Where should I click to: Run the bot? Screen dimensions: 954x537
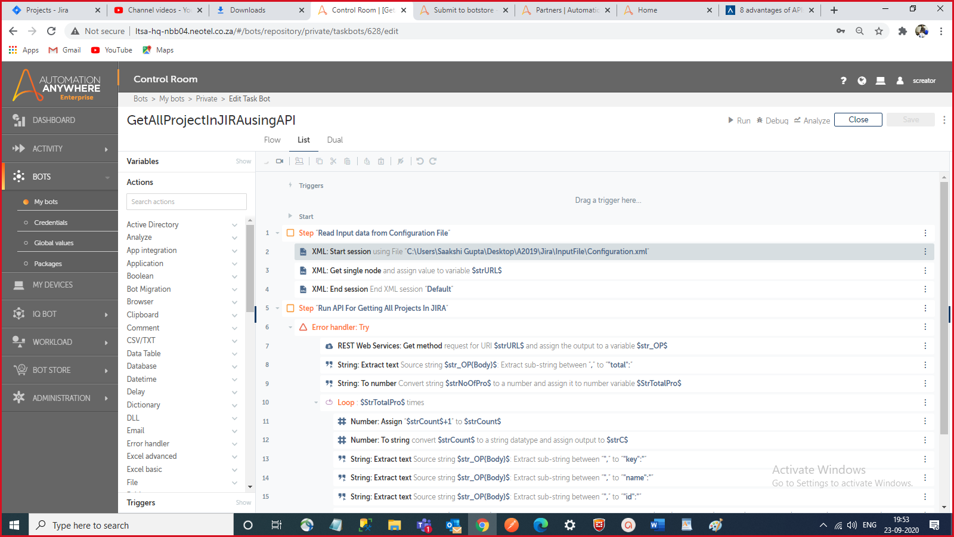click(739, 121)
